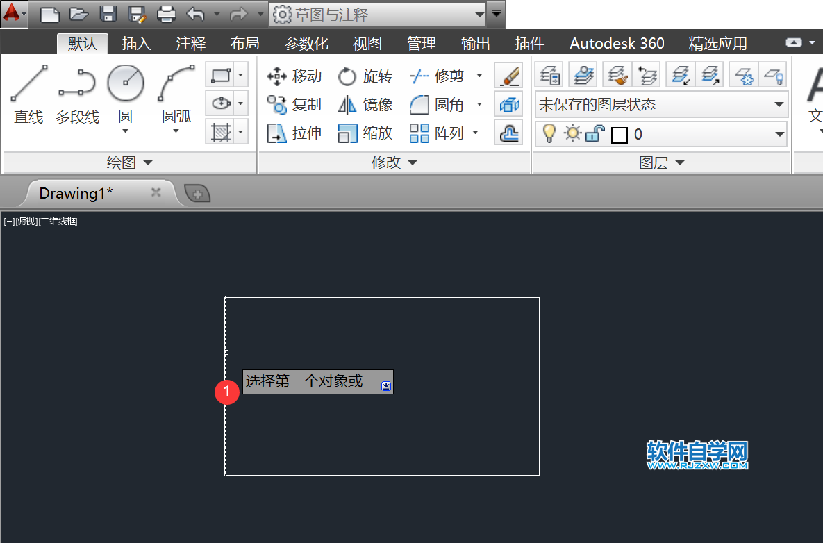Open the 精选应用 ribbon tab

pos(717,44)
